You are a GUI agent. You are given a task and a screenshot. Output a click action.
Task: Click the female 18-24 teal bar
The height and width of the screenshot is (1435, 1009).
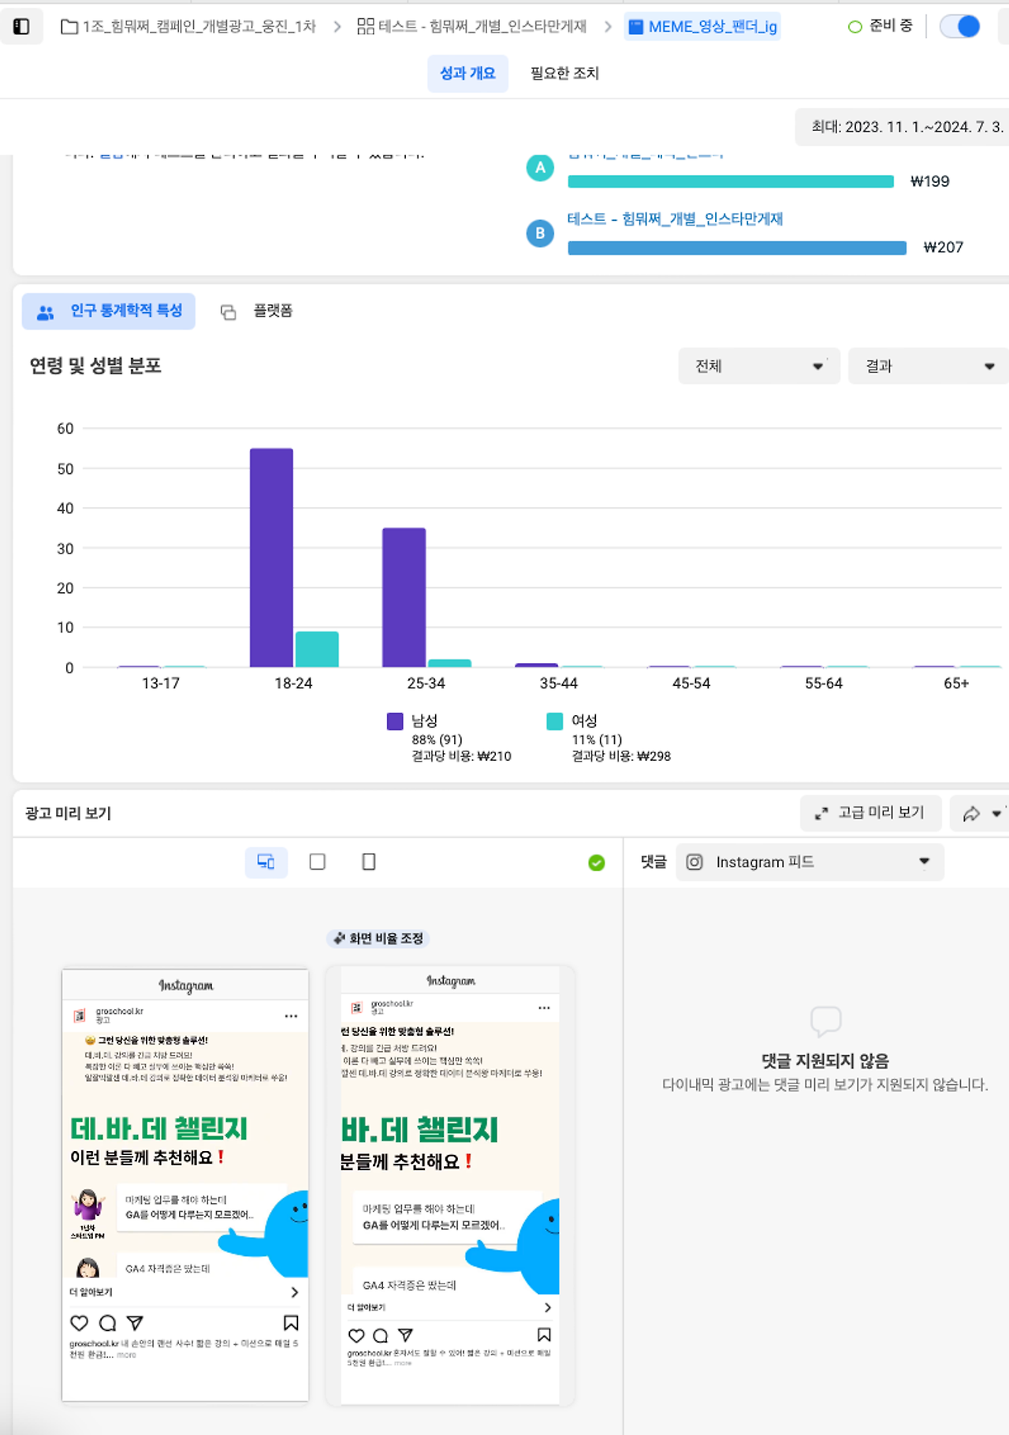pos(317,649)
